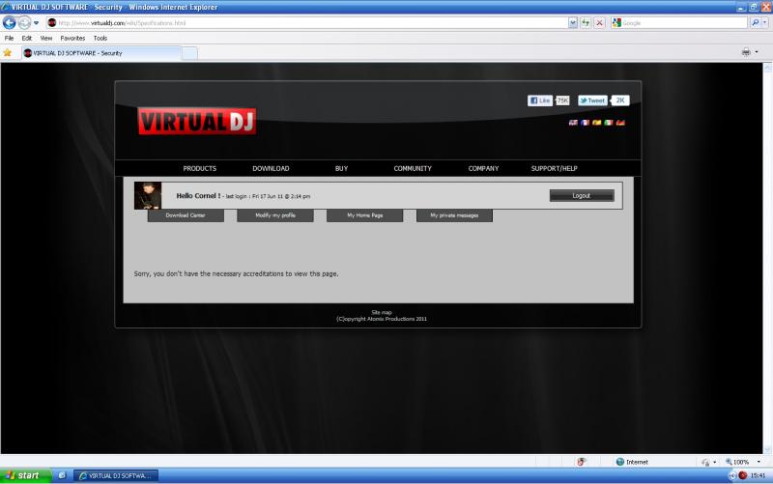This screenshot has width=773, height=484.
Task: Click the 75K Facebook like count
Action: pos(562,100)
